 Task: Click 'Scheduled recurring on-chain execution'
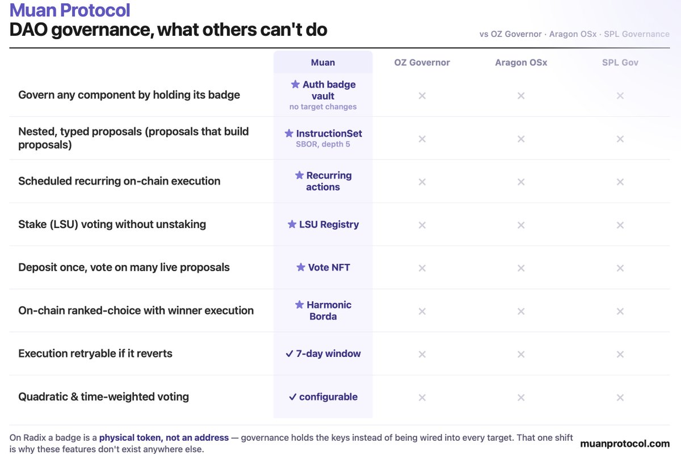(119, 181)
